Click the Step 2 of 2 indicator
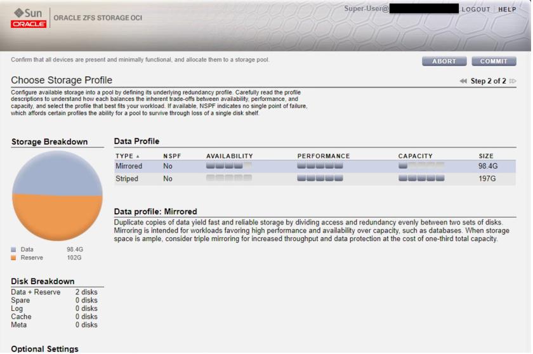The width and height of the screenshot is (533, 354). tap(489, 81)
